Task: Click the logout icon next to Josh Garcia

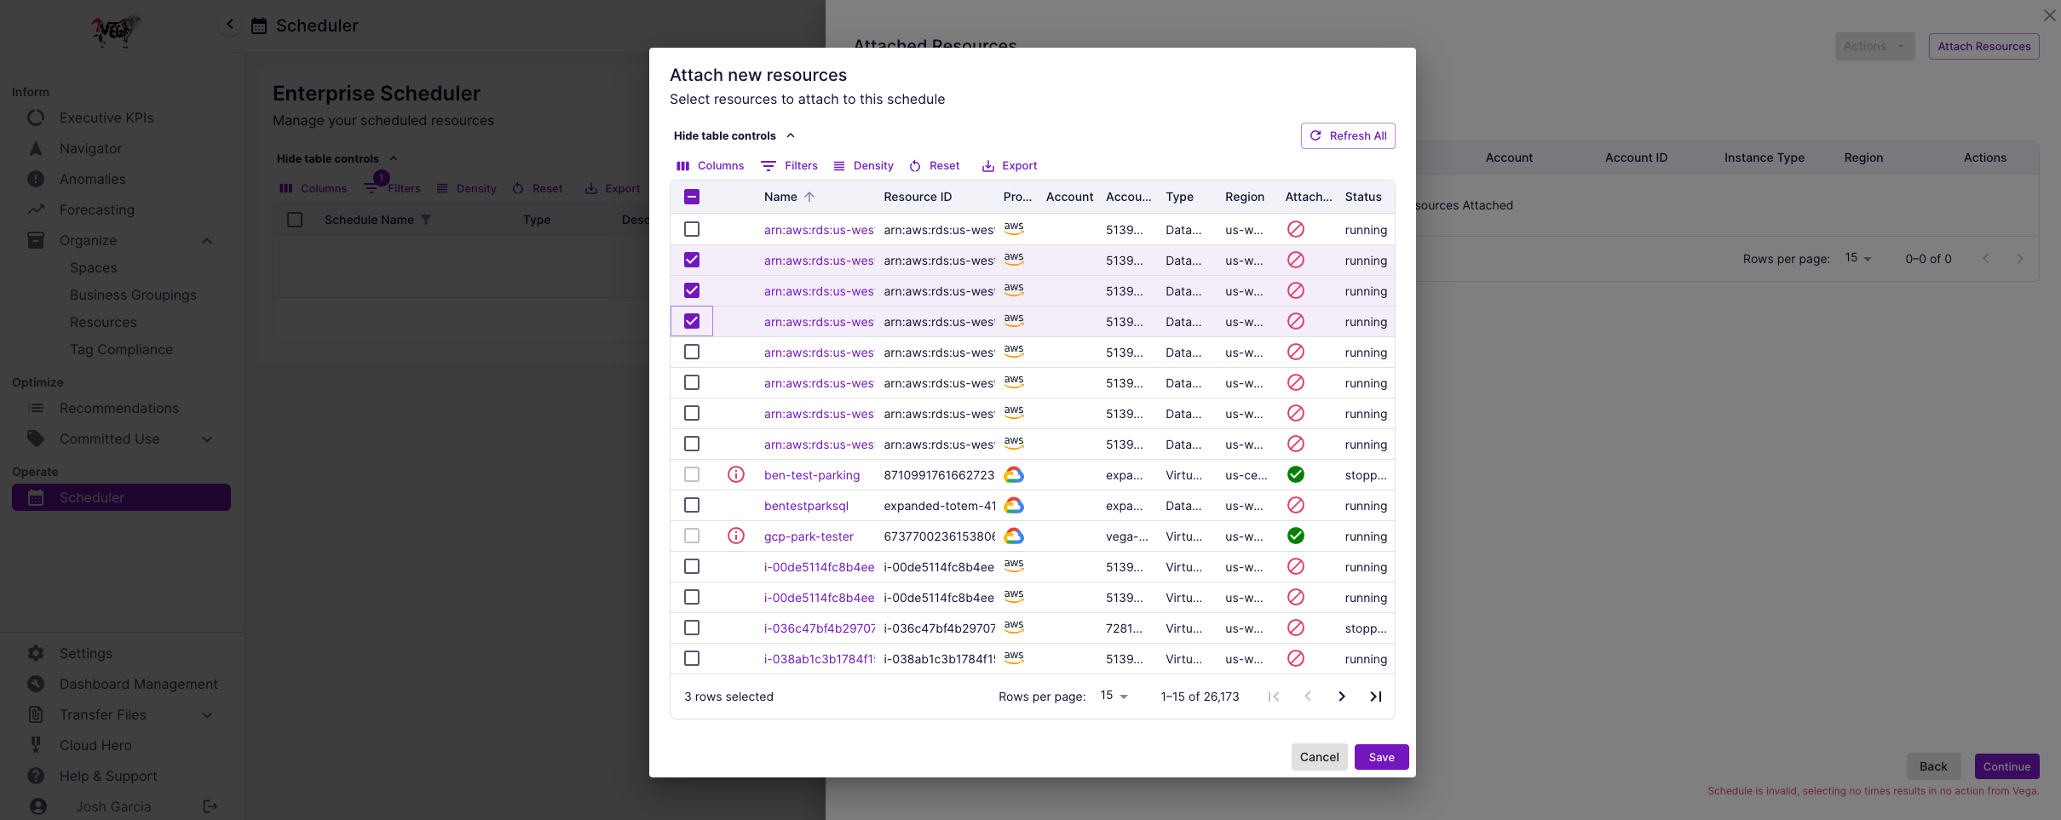Action: [210, 806]
